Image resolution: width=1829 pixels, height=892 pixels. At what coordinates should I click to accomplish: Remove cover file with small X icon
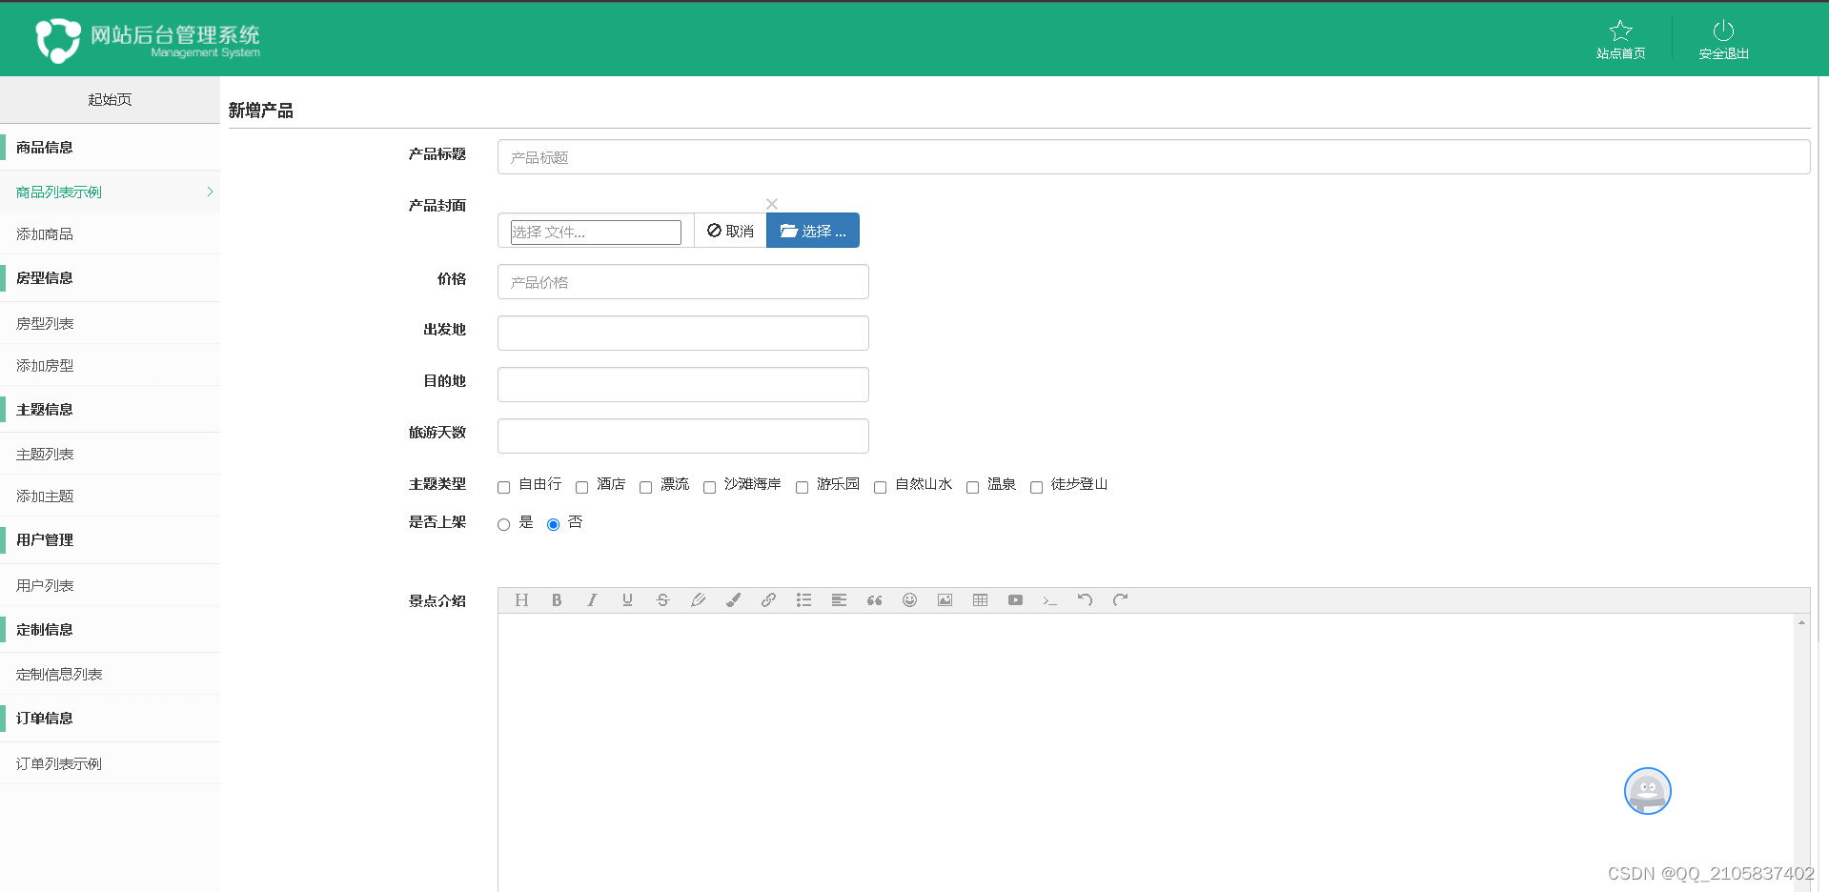coord(772,204)
